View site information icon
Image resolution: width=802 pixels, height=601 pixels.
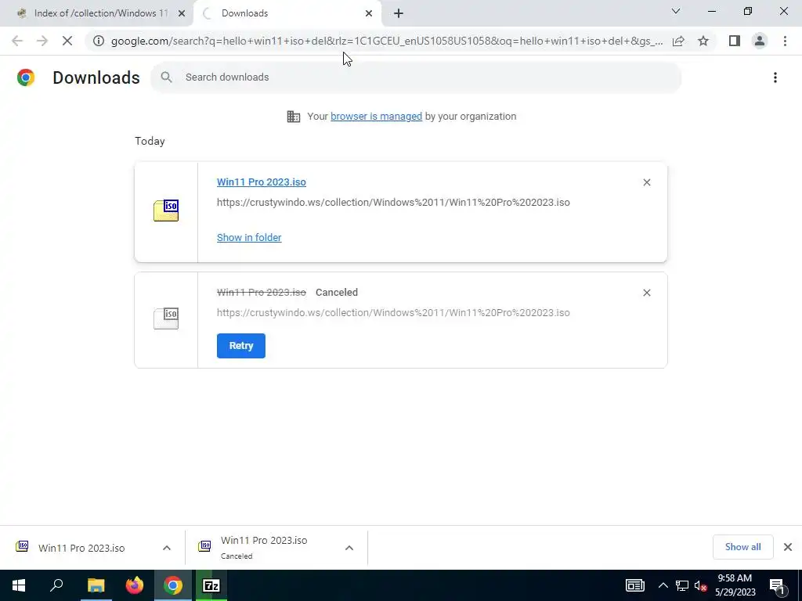(99, 41)
